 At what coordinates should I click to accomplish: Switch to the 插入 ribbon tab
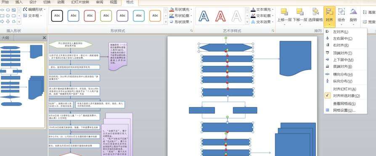pos(19,2)
